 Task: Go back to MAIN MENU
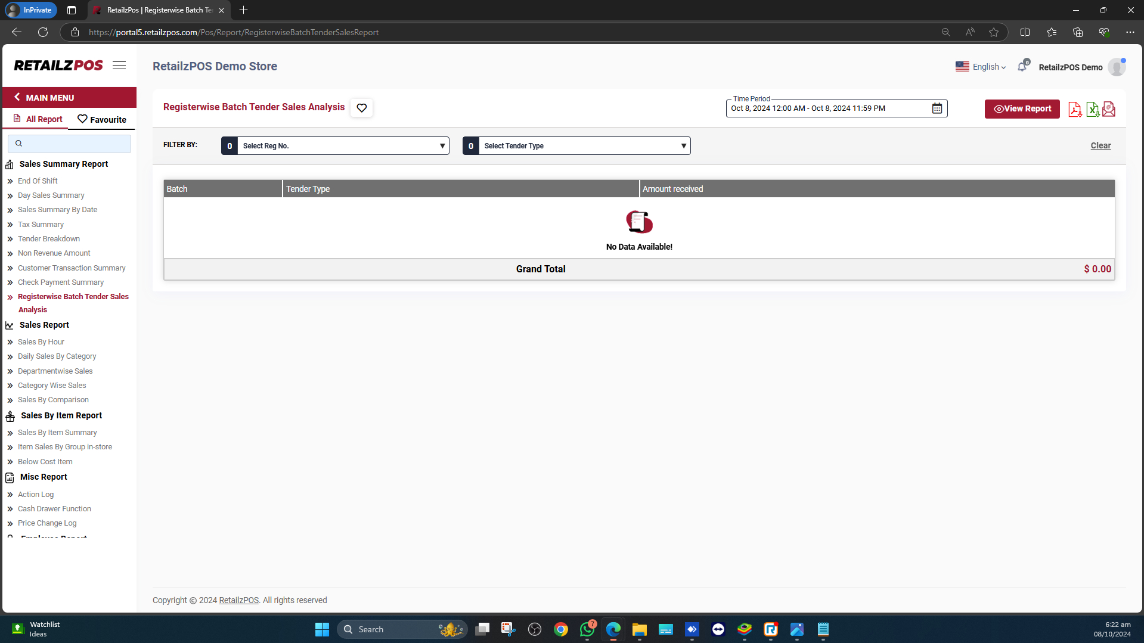(x=50, y=98)
